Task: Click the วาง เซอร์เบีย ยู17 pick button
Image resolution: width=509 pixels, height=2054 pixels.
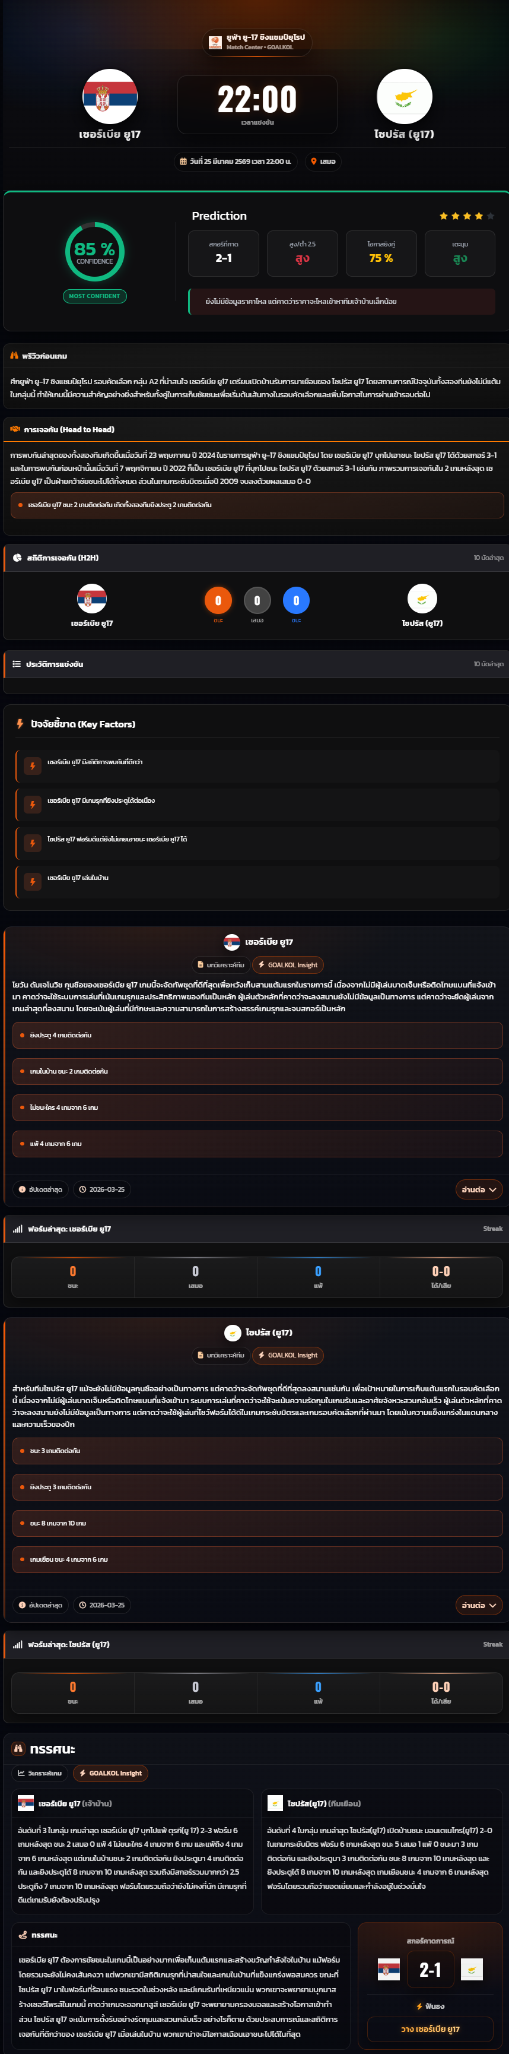Action: (x=430, y=2029)
